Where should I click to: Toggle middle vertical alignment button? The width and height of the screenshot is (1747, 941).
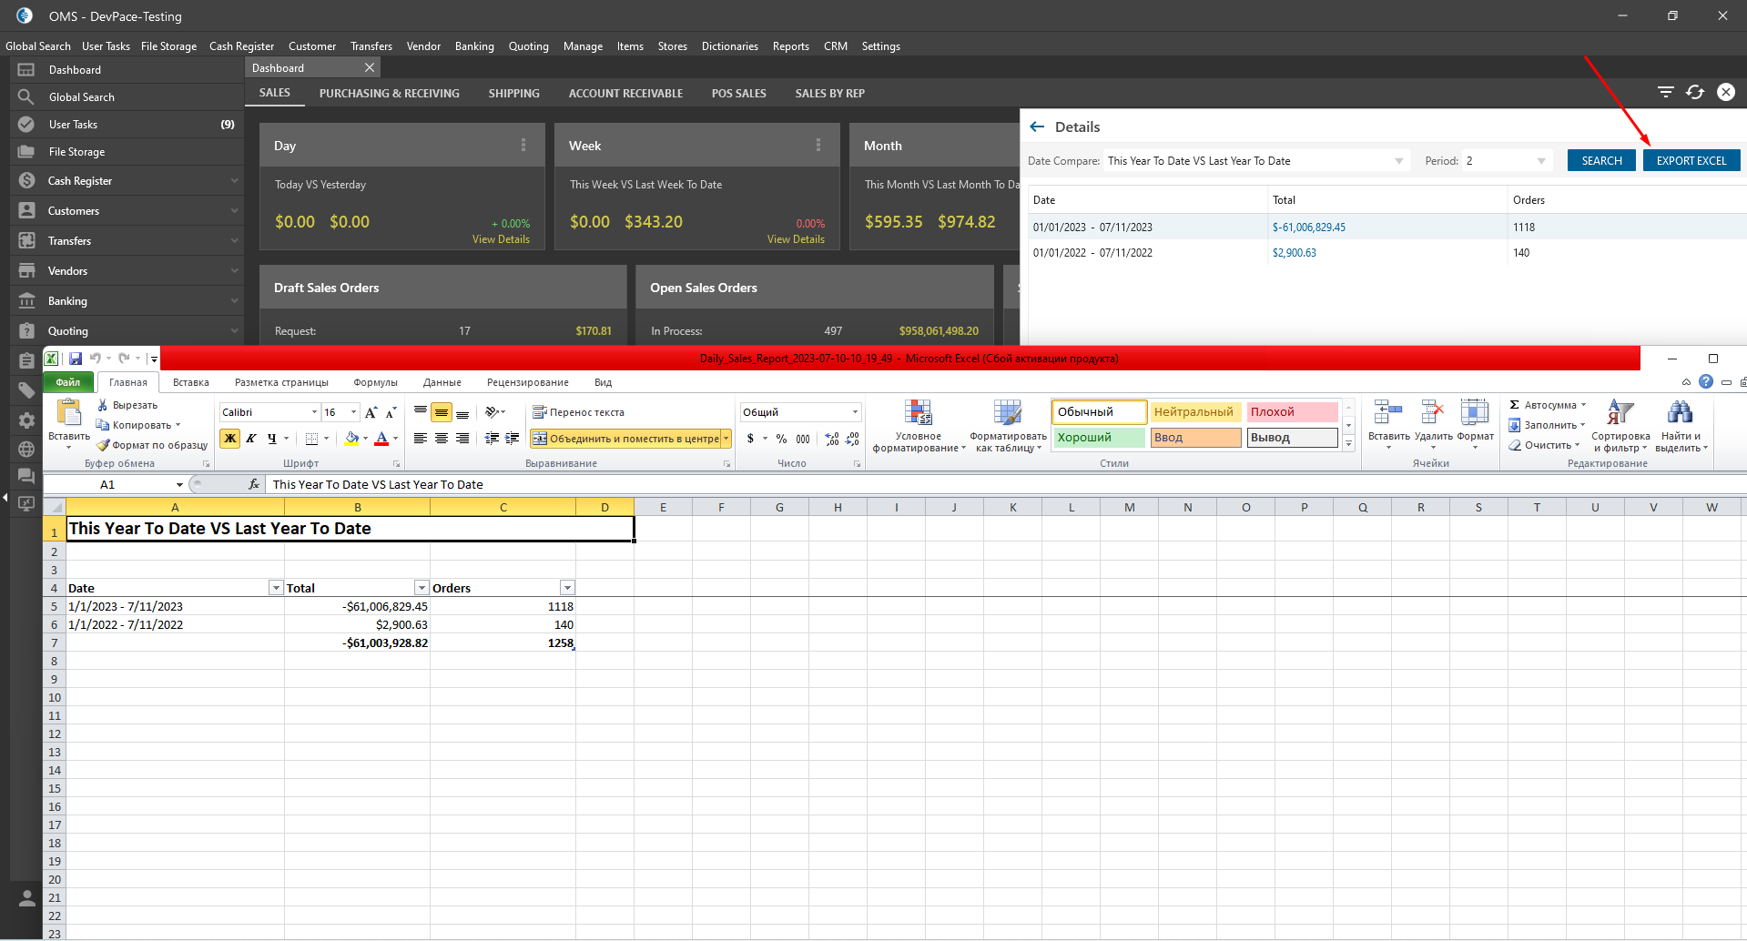(x=442, y=412)
